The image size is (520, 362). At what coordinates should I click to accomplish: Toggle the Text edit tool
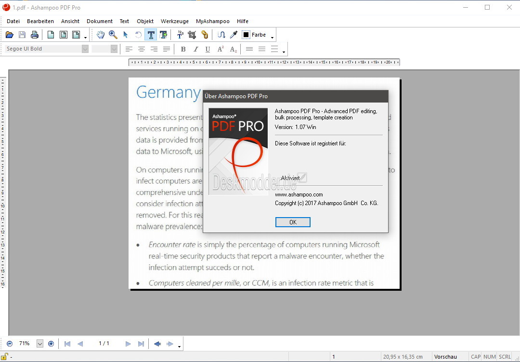[151, 35]
